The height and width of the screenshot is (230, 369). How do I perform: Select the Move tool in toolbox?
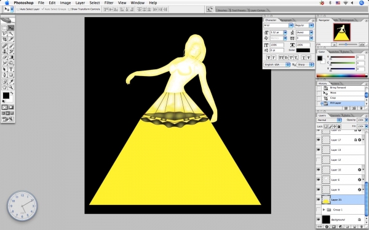click(x=11, y=28)
